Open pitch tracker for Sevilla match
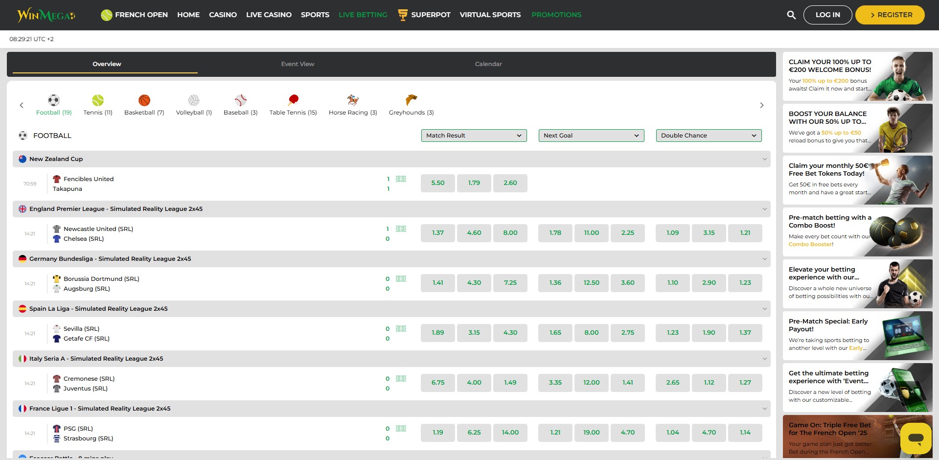This screenshot has width=939, height=460. click(401, 329)
